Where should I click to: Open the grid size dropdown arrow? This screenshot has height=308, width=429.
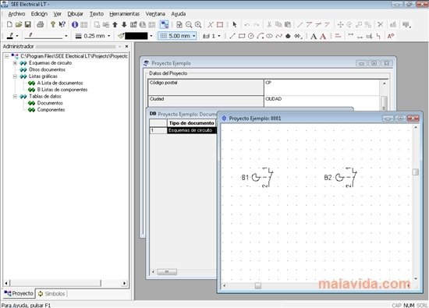(194, 36)
